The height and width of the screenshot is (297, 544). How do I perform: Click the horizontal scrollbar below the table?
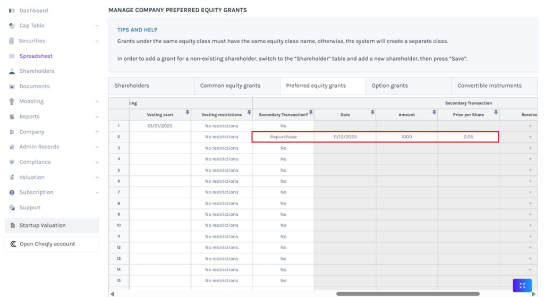[407, 293]
